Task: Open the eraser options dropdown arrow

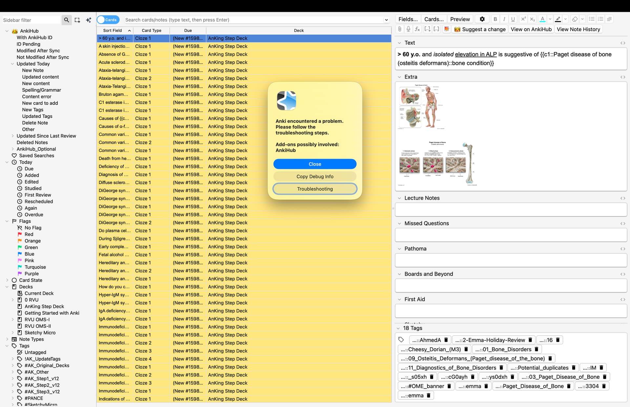Action: click(x=582, y=19)
